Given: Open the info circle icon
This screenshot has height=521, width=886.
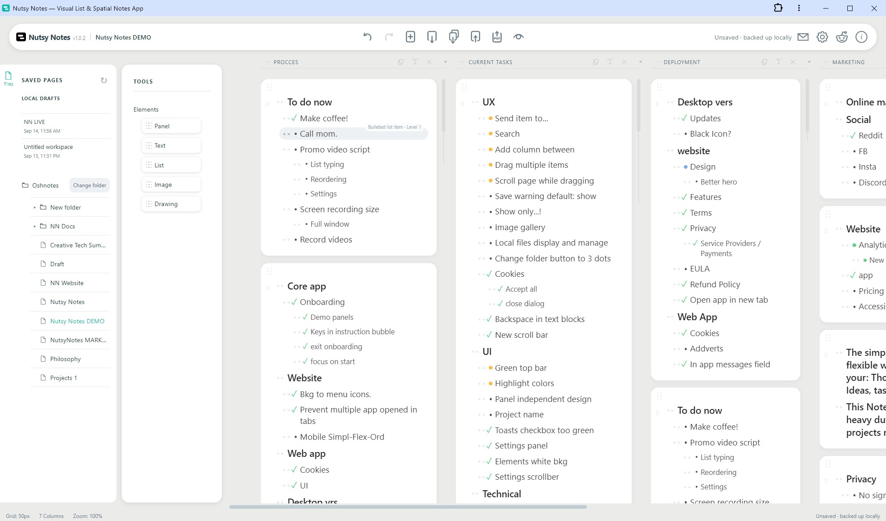Looking at the screenshot, I should (x=861, y=37).
